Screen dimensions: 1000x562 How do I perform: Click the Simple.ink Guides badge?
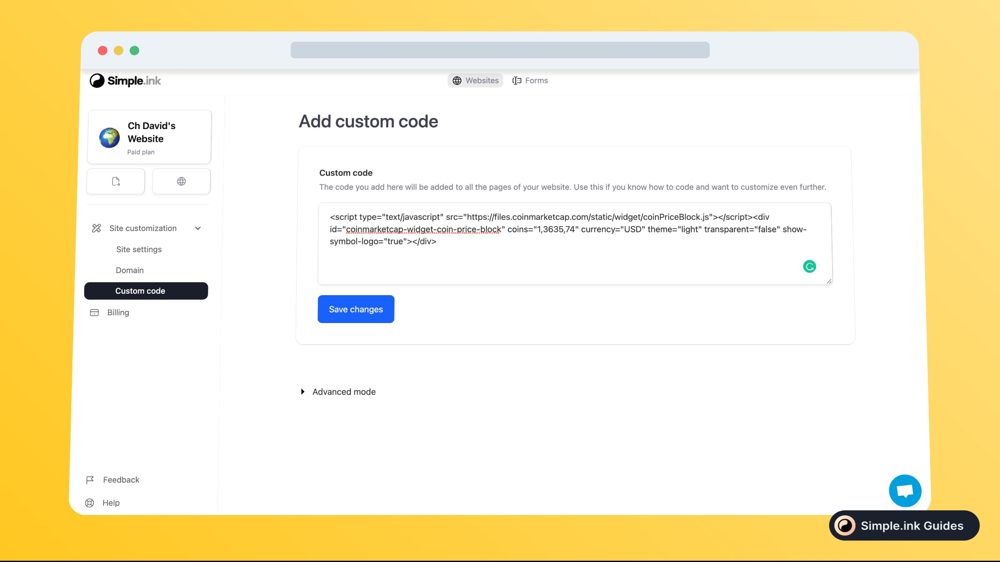pyautogui.click(x=904, y=526)
